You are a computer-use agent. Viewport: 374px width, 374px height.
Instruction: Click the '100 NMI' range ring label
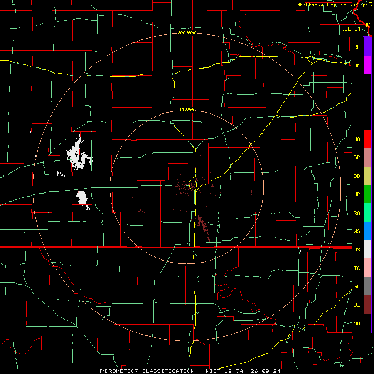pos(187,33)
